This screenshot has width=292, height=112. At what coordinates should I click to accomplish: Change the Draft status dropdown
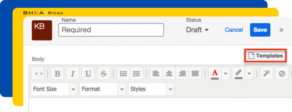coord(197,30)
